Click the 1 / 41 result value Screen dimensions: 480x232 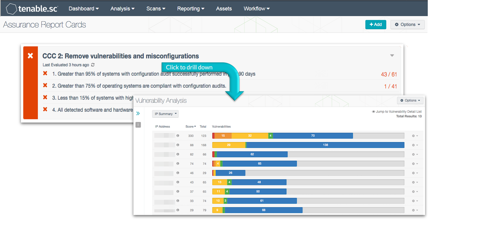(390, 86)
